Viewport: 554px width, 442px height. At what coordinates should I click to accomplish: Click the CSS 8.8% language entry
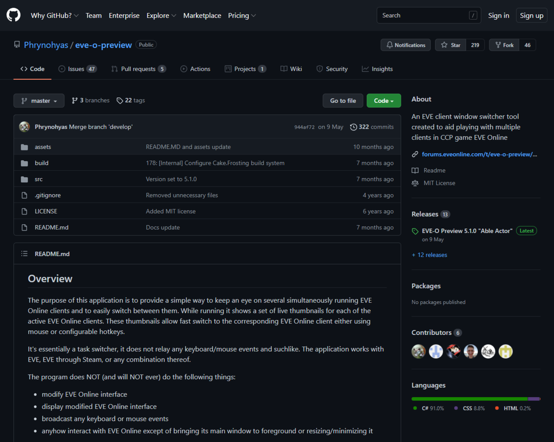(x=470, y=408)
